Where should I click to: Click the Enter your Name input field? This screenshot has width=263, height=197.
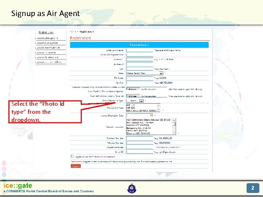point(140,50)
